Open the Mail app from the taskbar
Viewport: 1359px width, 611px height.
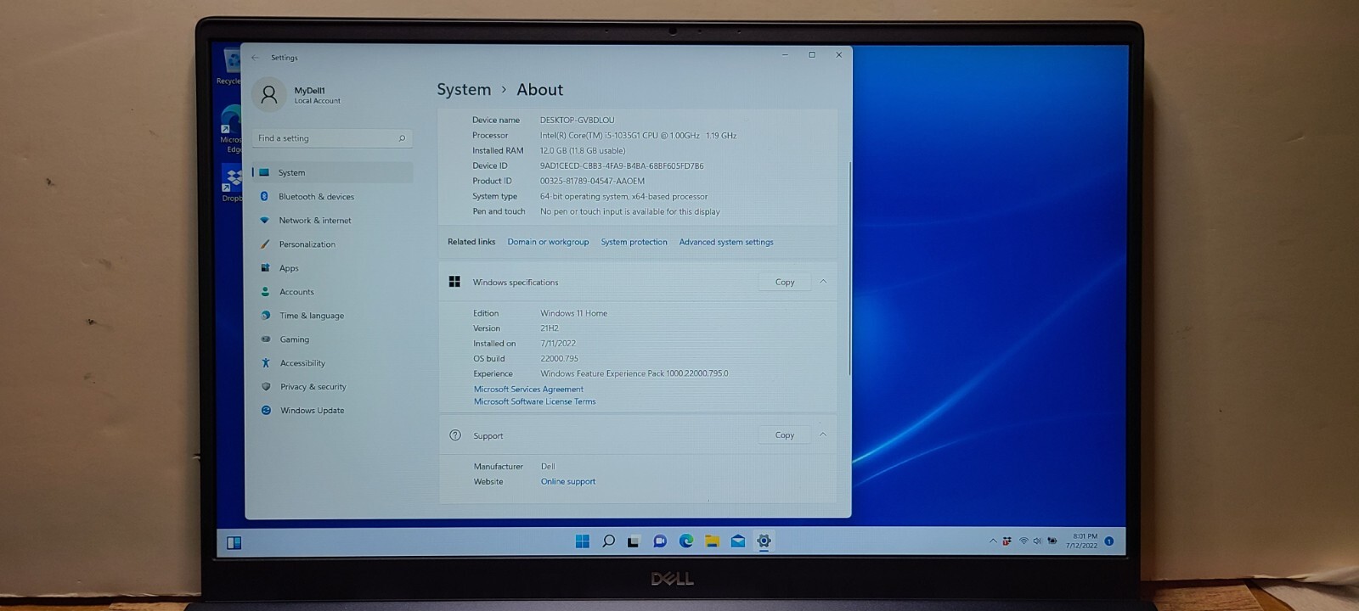pos(738,541)
